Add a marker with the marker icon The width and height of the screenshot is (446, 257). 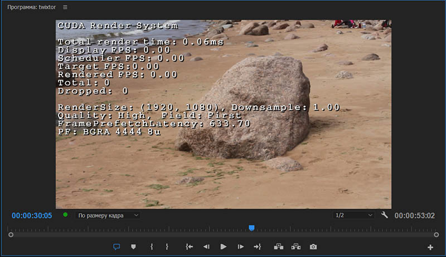point(133,247)
